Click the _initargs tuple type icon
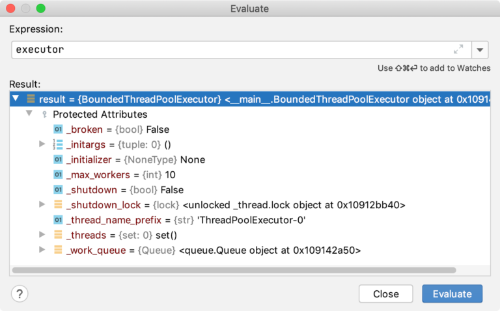Screen dimensions: 500x311 58,144
